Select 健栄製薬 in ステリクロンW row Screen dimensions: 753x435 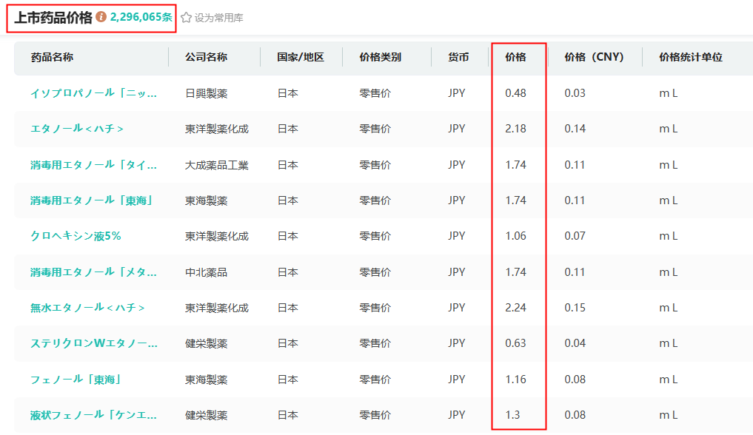point(206,343)
